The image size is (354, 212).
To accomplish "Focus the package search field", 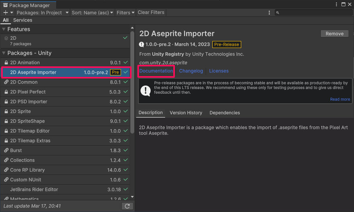I will click(313, 12).
